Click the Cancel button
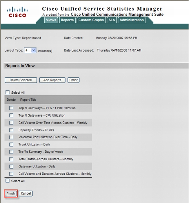 26,193
